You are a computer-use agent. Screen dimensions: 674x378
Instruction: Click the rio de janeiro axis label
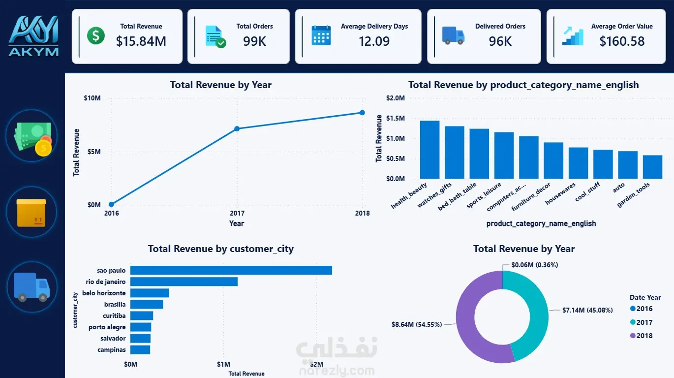pos(106,282)
